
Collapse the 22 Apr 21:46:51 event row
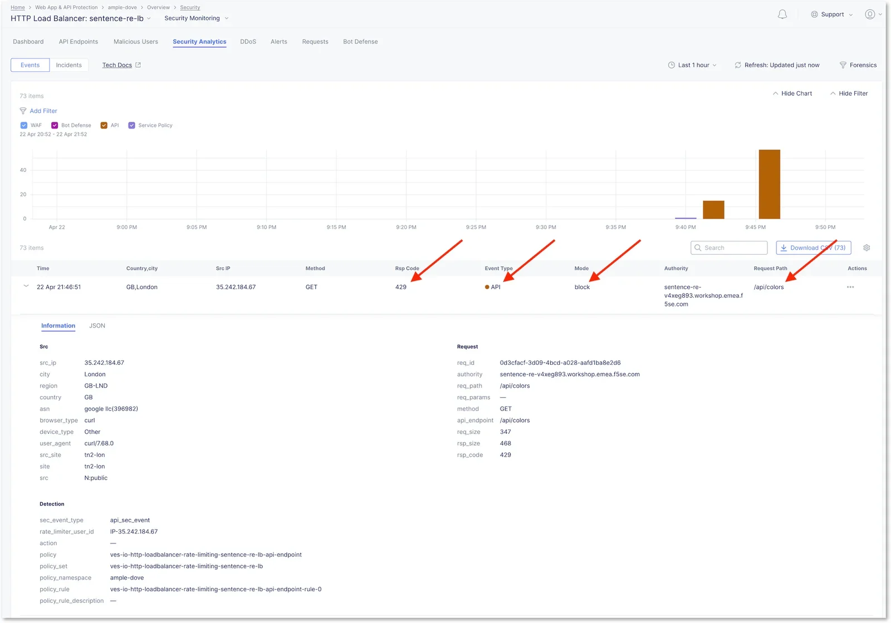click(26, 286)
